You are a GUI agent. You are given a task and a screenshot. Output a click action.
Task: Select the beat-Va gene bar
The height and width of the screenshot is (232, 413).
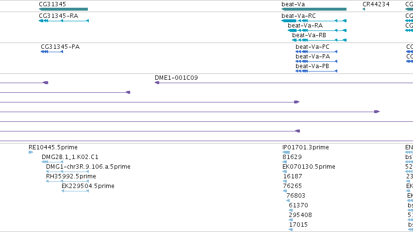pyautogui.click(x=314, y=9)
